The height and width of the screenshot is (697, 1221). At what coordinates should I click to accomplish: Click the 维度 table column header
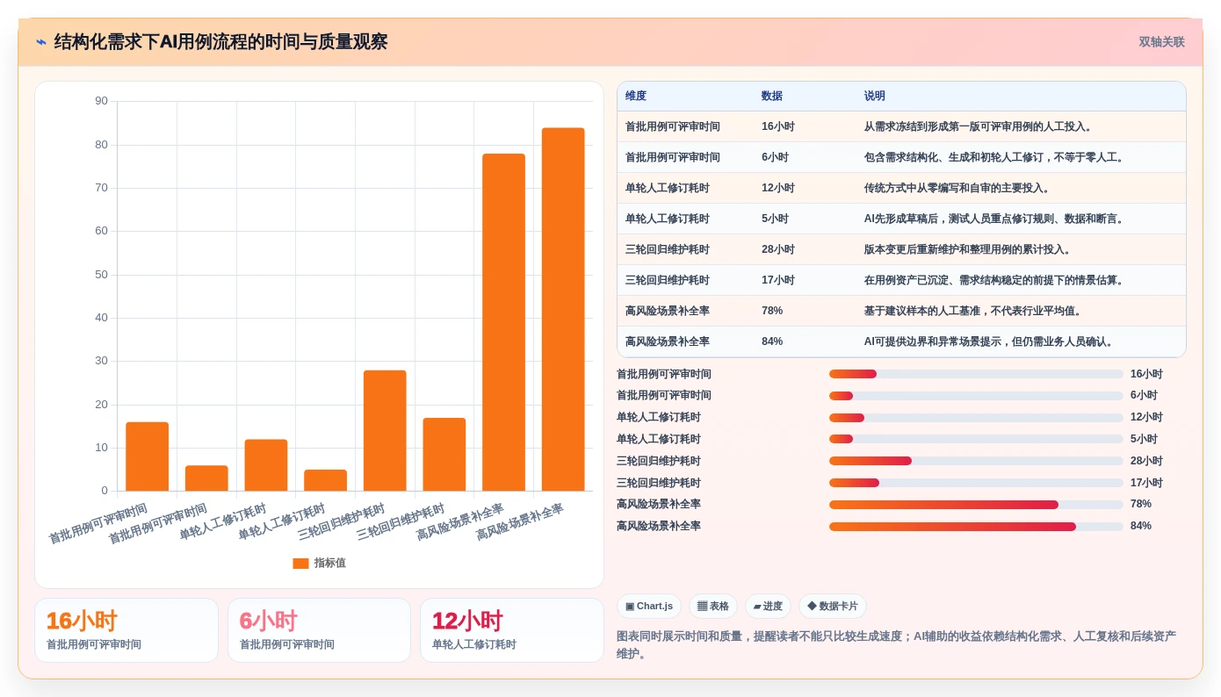[x=636, y=97]
